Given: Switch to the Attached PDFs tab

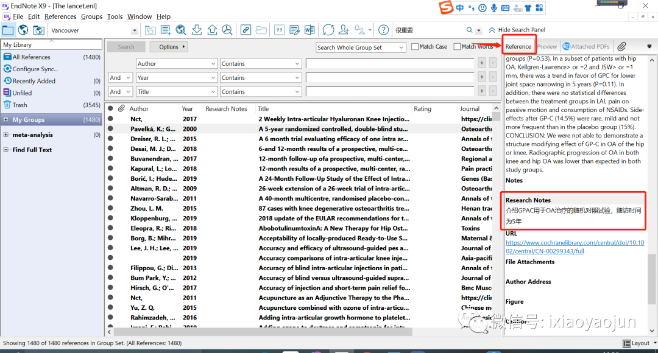Looking at the screenshot, I should [586, 46].
